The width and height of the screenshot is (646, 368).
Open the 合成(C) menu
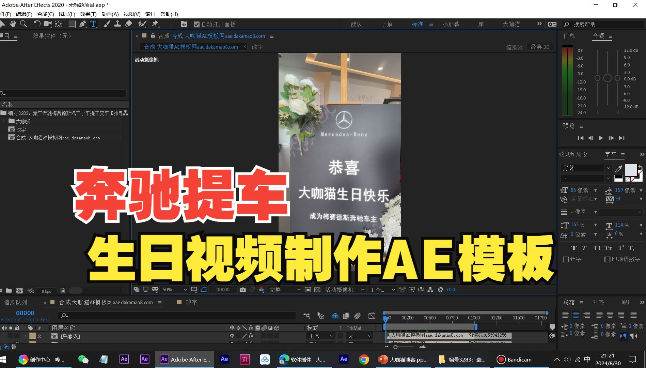pos(46,14)
